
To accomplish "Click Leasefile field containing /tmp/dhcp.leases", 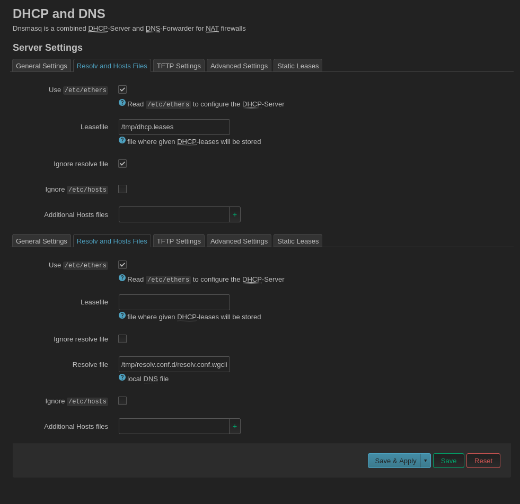I will point(174,127).
